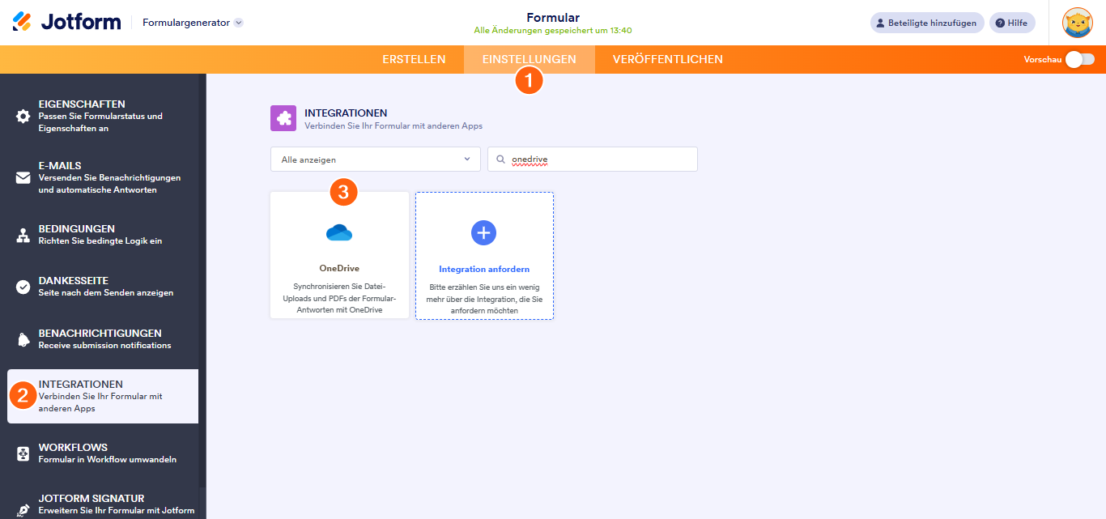This screenshot has width=1106, height=519.
Task: Open the Alle anzeigen filter dropdown
Action: point(375,159)
